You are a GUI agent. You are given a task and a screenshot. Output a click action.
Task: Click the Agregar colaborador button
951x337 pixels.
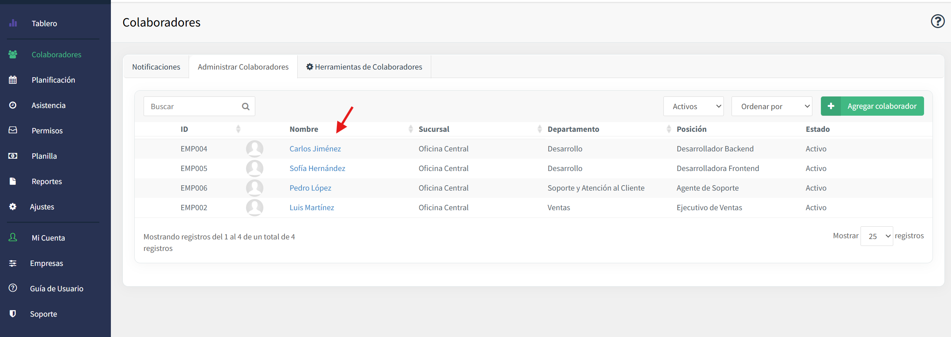(872, 106)
